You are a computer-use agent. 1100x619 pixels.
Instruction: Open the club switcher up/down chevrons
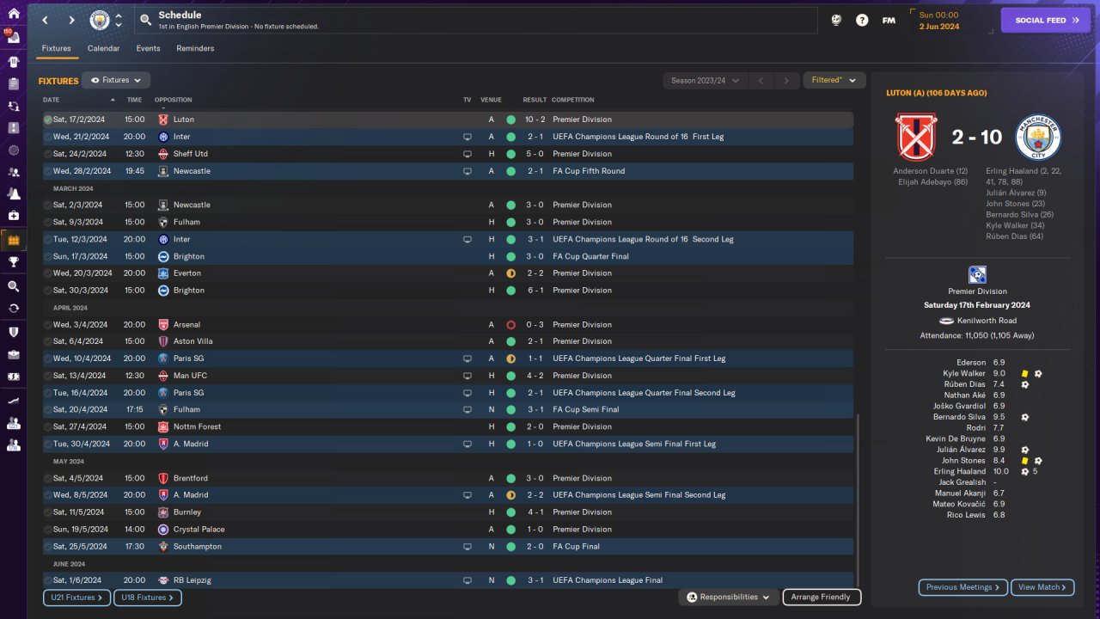(x=119, y=20)
